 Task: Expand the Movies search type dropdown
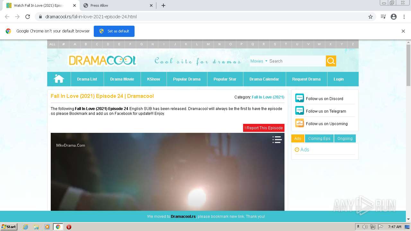point(259,61)
